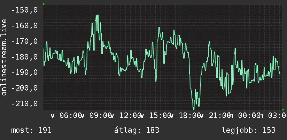The height and width of the screenshot is (140, 287).
Task: Click the -200,0 y-axis label
Action: click(24, 88)
